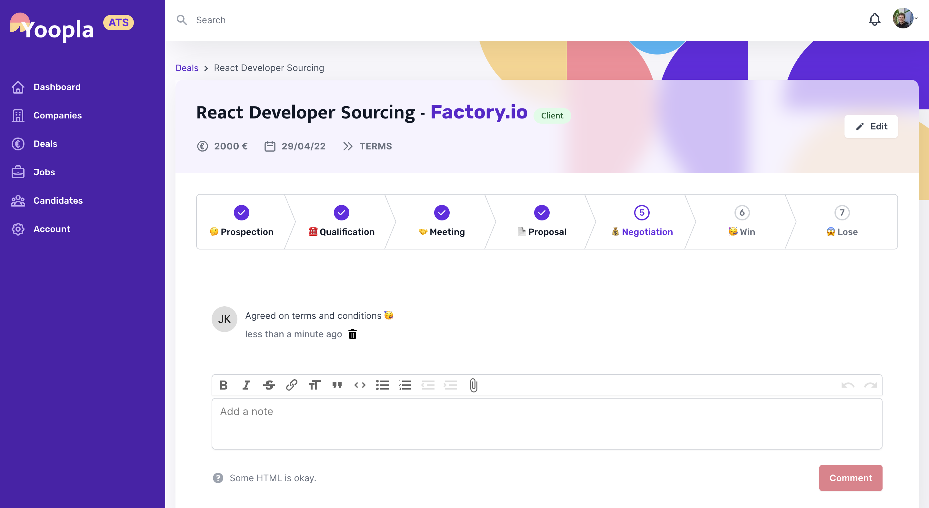The width and height of the screenshot is (929, 508).
Task: Toggle the bulleted list format
Action: tap(382, 385)
